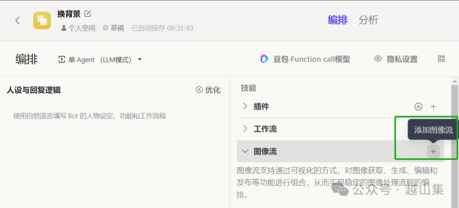Click the 草稿 status label
Image resolution: width=459 pixels, height=208 pixels.
pyautogui.click(x=113, y=28)
